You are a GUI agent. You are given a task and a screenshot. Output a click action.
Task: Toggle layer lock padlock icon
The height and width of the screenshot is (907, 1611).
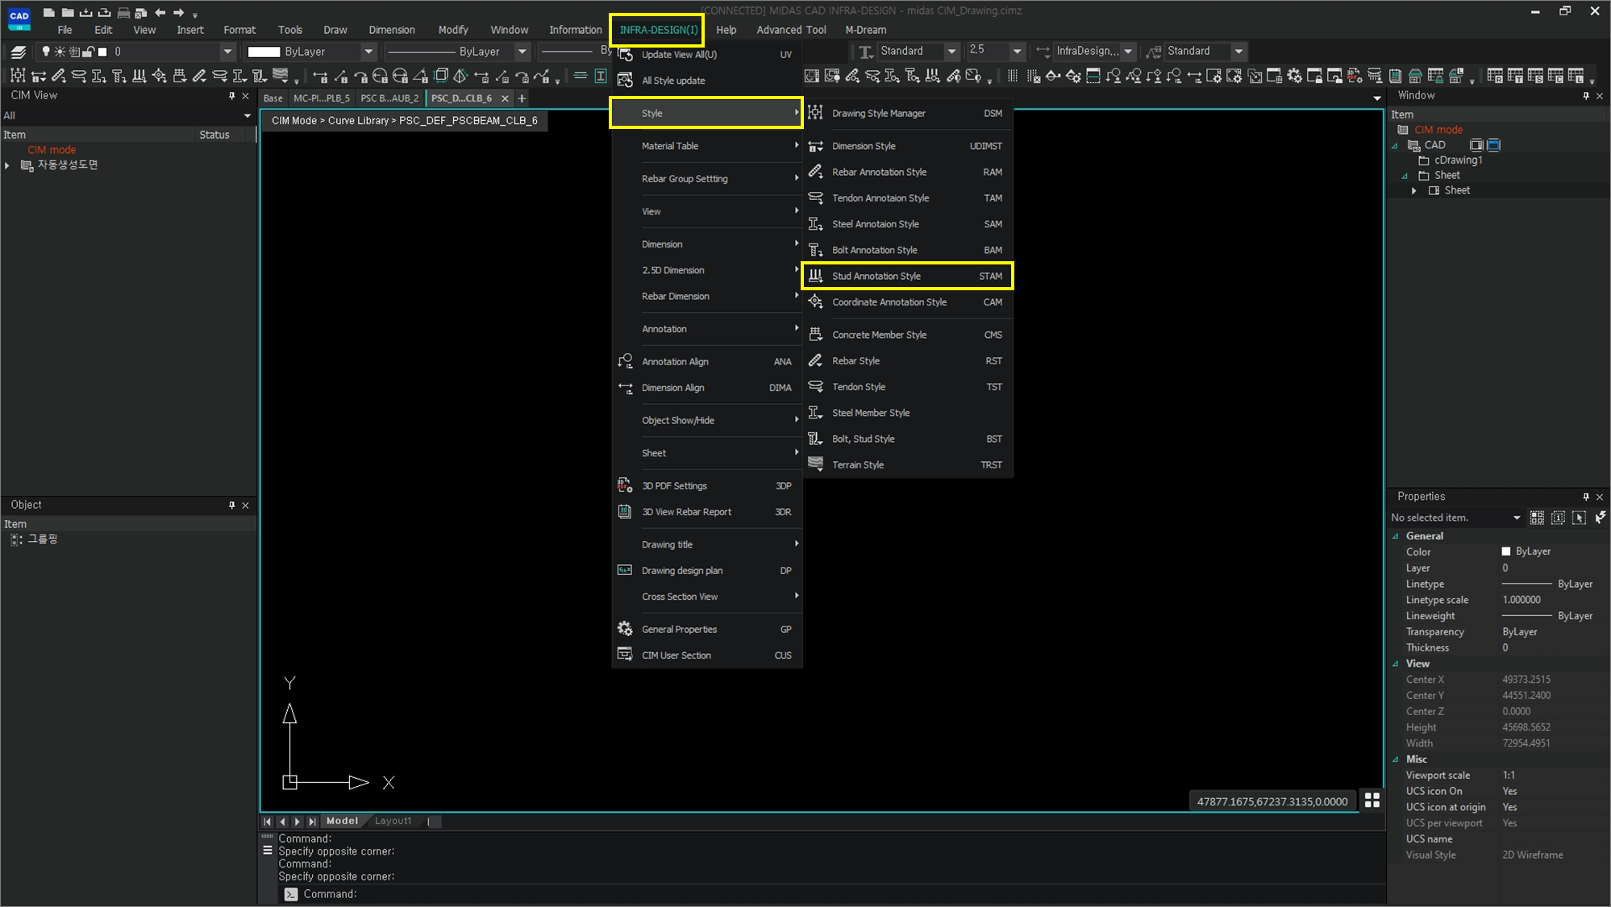coord(89,52)
